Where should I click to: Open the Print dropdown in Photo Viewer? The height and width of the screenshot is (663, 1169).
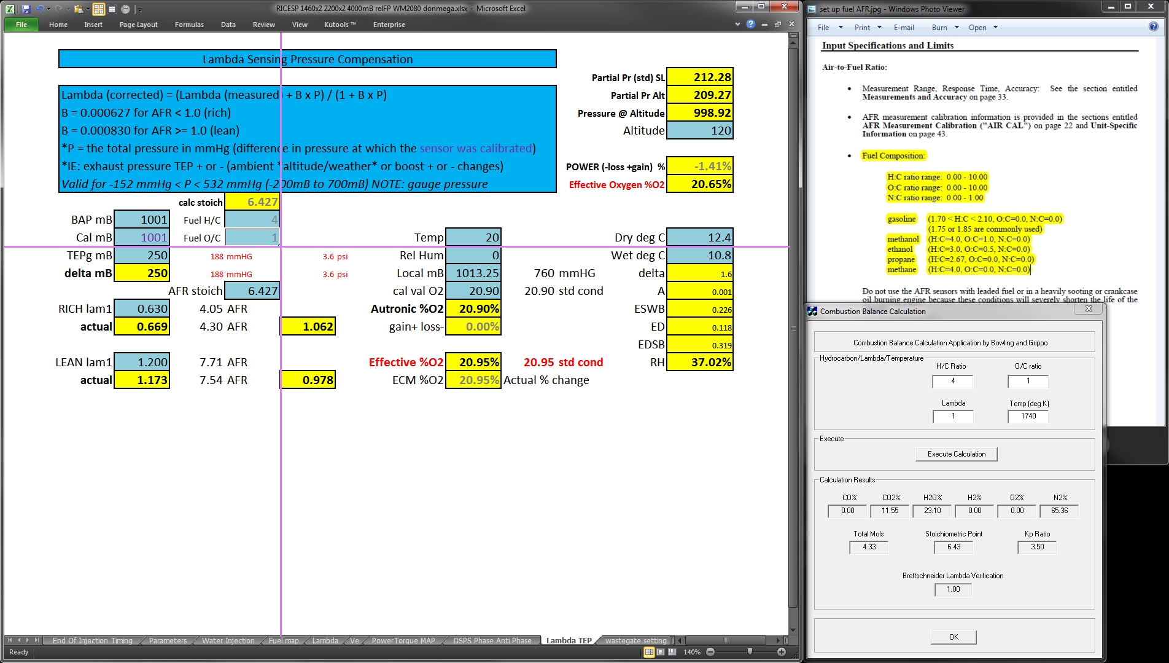(868, 28)
